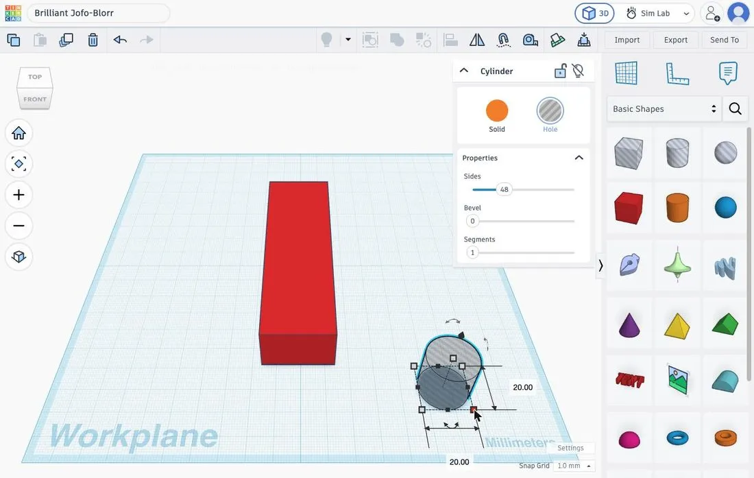Zoom in with the plus button
The image size is (754, 478).
[x=19, y=195]
